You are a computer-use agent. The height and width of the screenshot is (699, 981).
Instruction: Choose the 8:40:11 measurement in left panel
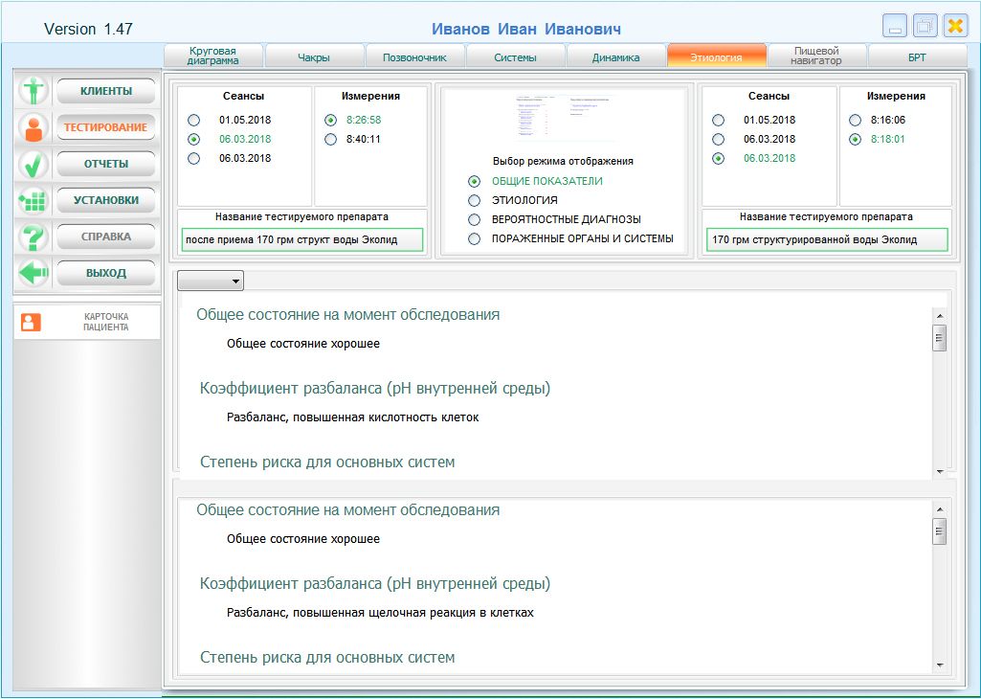pos(331,139)
